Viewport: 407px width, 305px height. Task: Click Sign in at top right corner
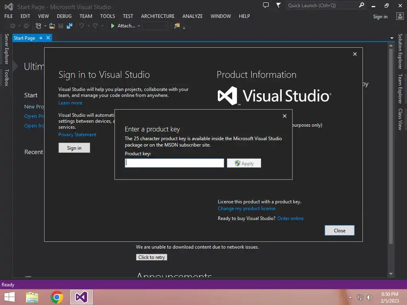[380, 17]
